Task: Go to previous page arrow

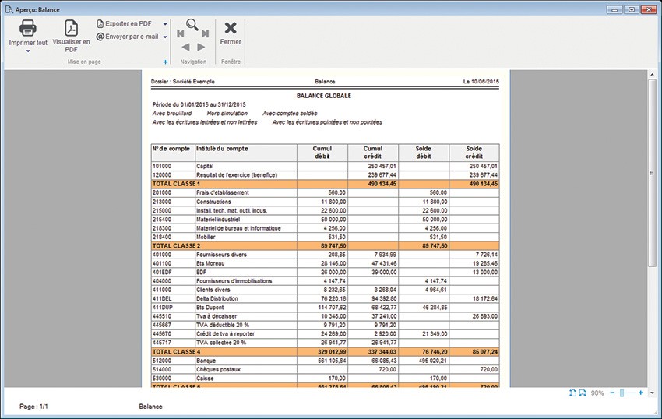Action: point(185,48)
